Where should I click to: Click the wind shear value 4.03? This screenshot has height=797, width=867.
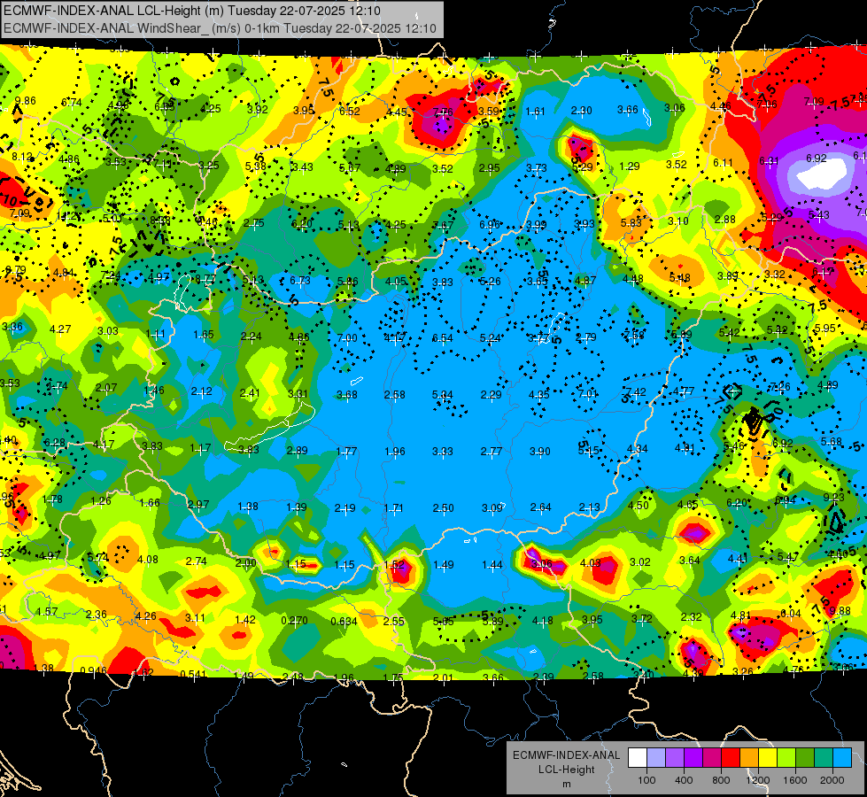(x=590, y=563)
